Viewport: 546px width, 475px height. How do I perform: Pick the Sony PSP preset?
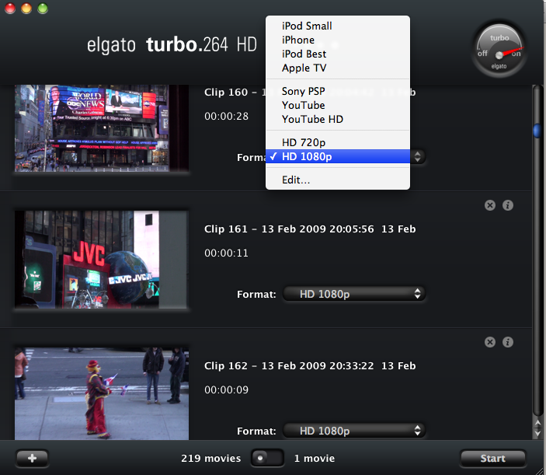coord(337,91)
